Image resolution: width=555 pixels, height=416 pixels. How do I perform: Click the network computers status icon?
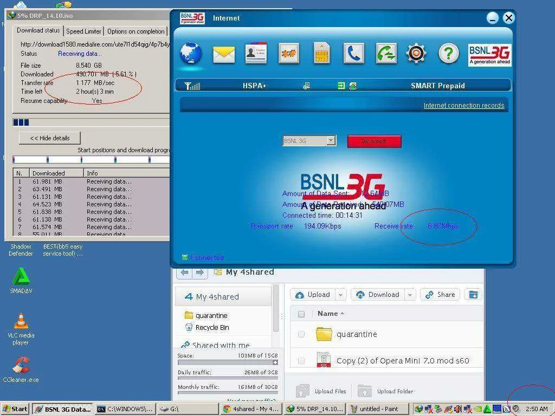coord(307,86)
